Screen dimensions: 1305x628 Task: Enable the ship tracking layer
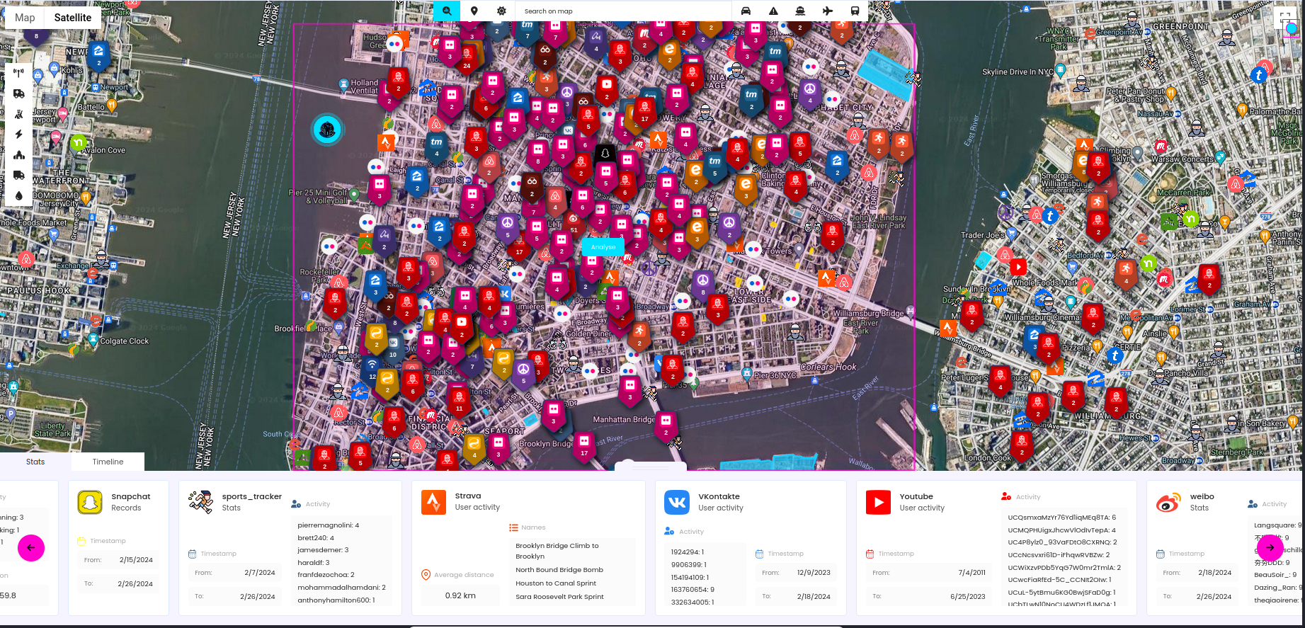[800, 11]
